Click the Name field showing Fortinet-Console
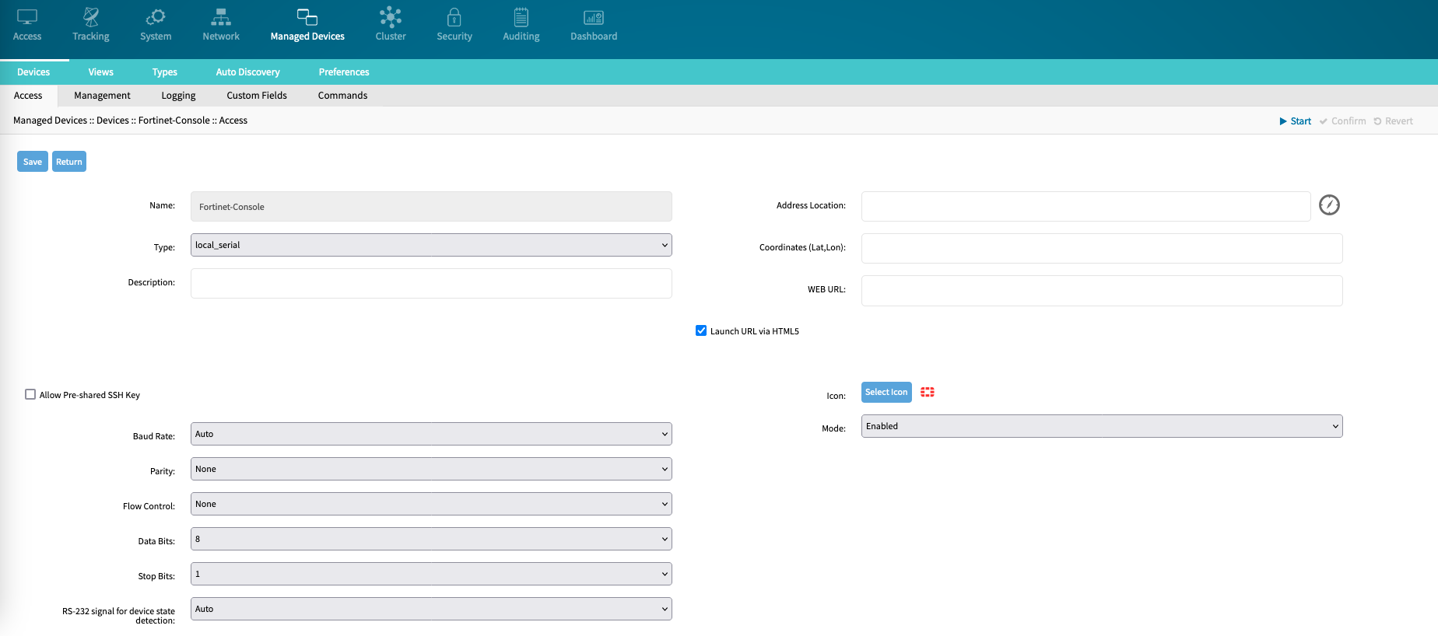Screen dimensions: 1438x636 tap(431, 207)
